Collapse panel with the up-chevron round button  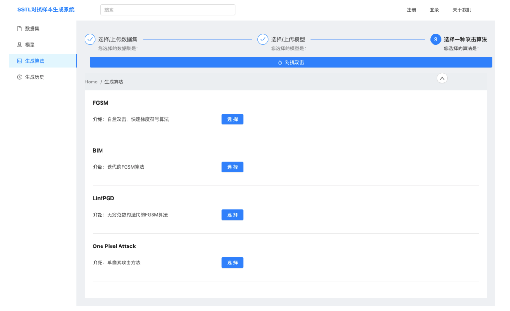442,78
